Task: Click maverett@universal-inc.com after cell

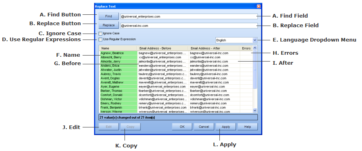Action: click(x=214, y=82)
